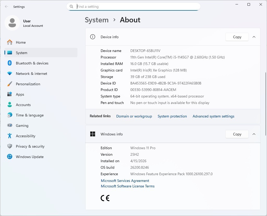Open Bluetooth & devices settings
Viewport: 267px width, 216px height.
click(41, 63)
